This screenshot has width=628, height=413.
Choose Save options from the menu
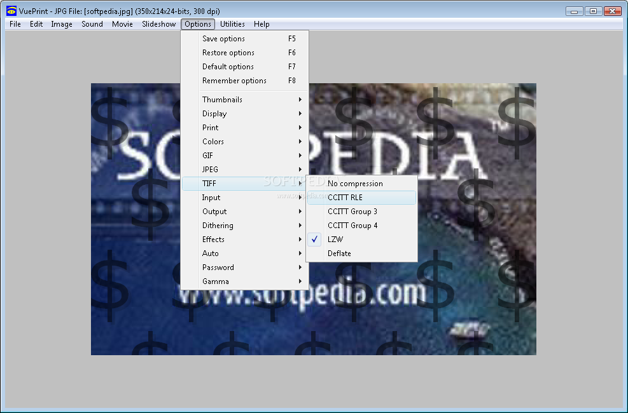coord(245,39)
